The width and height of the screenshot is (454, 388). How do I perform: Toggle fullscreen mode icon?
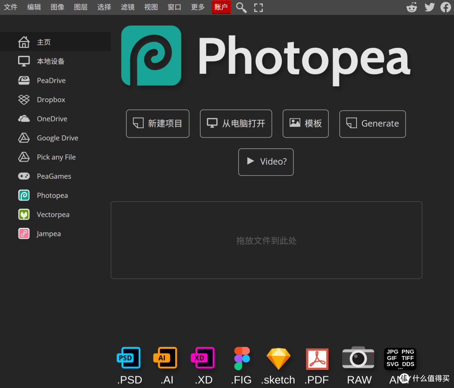tap(258, 8)
